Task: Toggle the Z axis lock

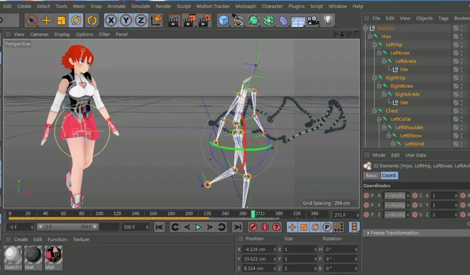Action: 141,20
